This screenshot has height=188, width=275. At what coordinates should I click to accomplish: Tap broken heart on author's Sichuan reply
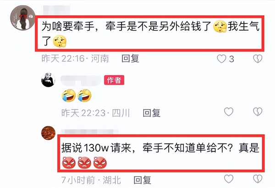pos(258,112)
